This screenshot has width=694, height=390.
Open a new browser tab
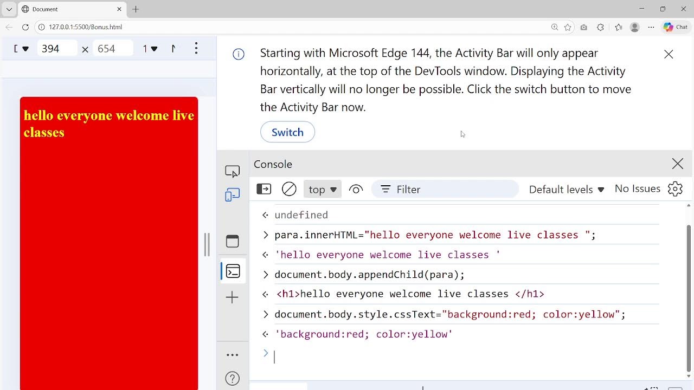click(x=136, y=9)
